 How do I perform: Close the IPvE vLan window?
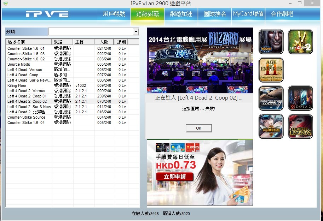click(x=312, y=3)
